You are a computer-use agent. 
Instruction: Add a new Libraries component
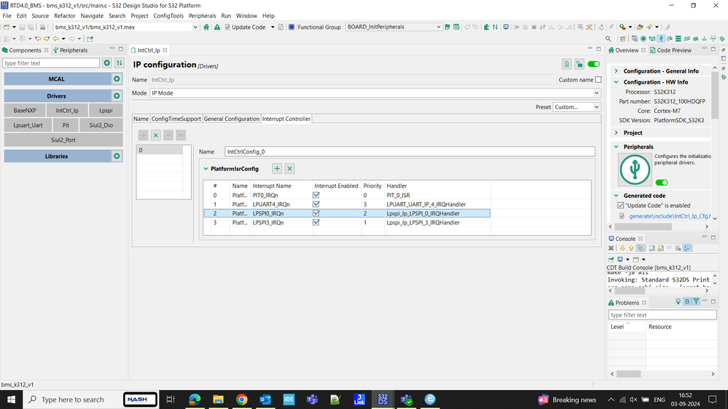(x=117, y=156)
